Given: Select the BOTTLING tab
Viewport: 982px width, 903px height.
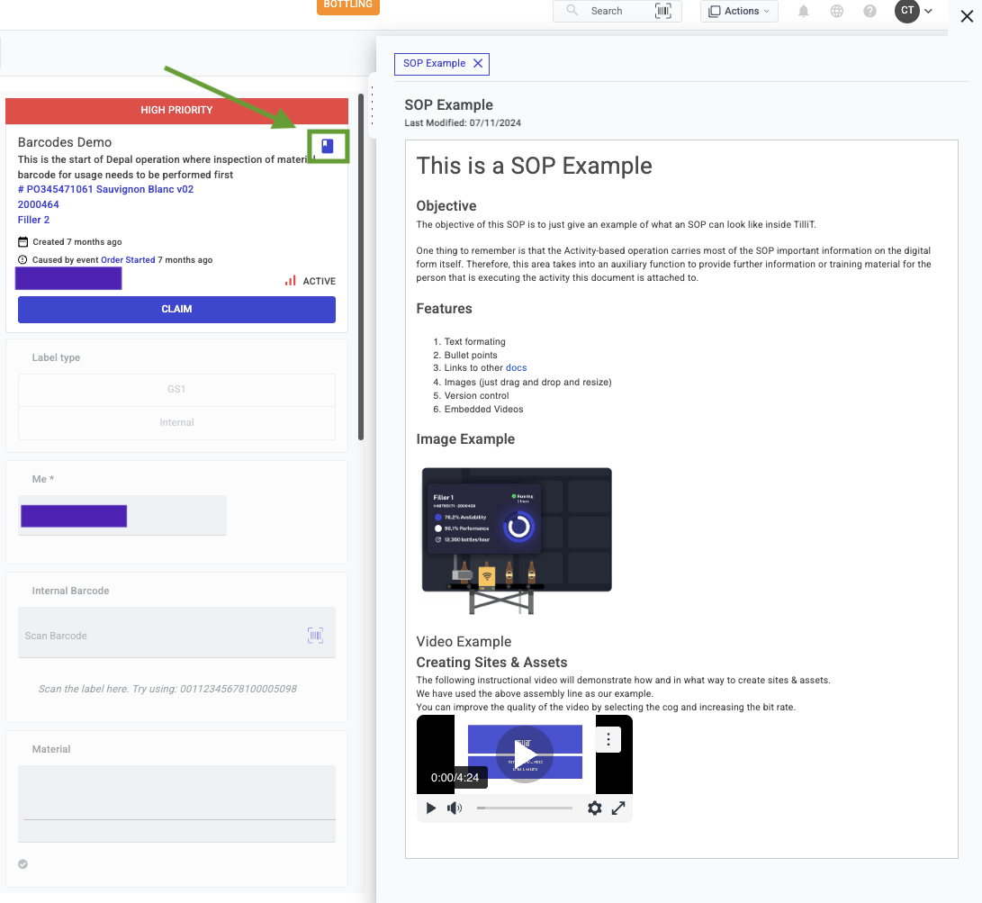Looking at the screenshot, I should [x=347, y=5].
